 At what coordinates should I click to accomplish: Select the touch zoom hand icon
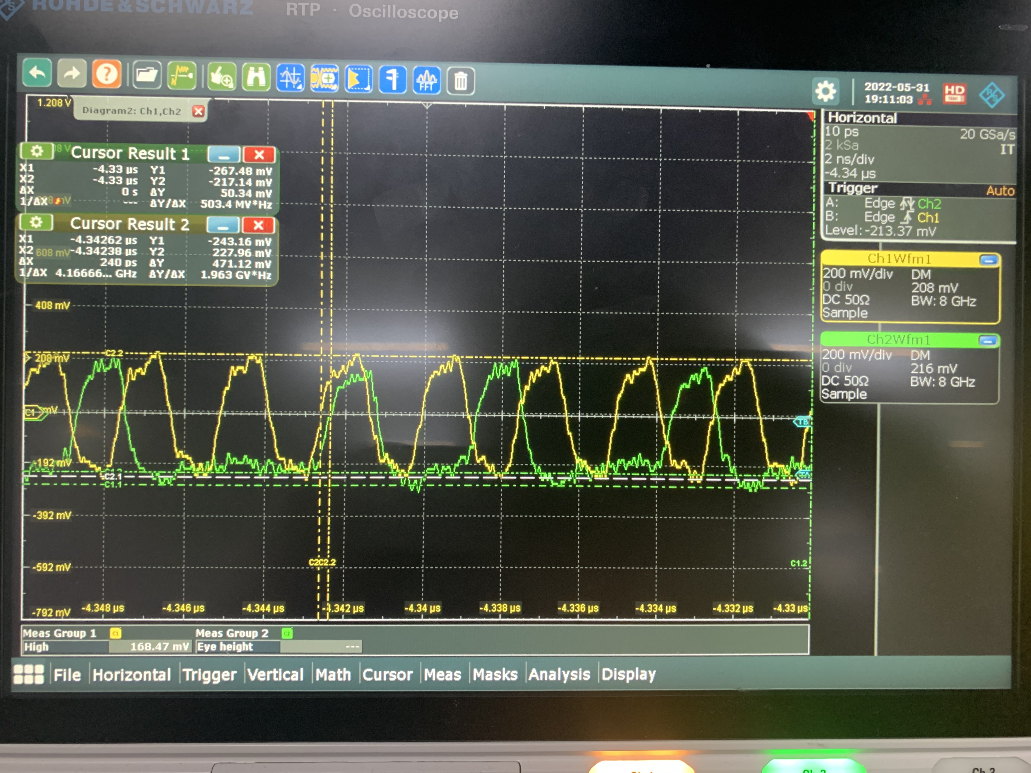pyautogui.click(x=222, y=76)
